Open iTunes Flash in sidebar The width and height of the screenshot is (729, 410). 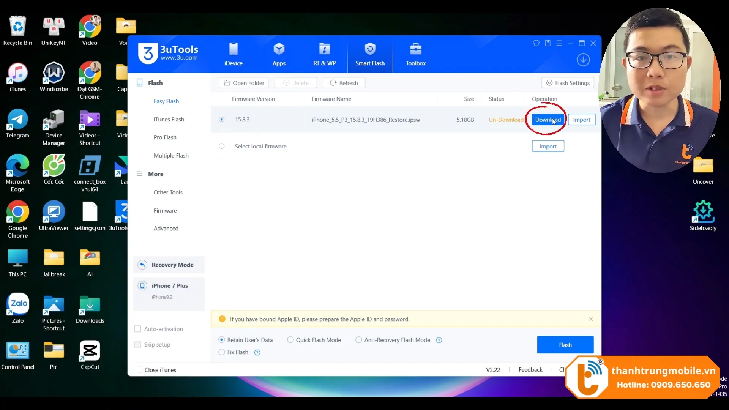pyautogui.click(x=169, y=119)
